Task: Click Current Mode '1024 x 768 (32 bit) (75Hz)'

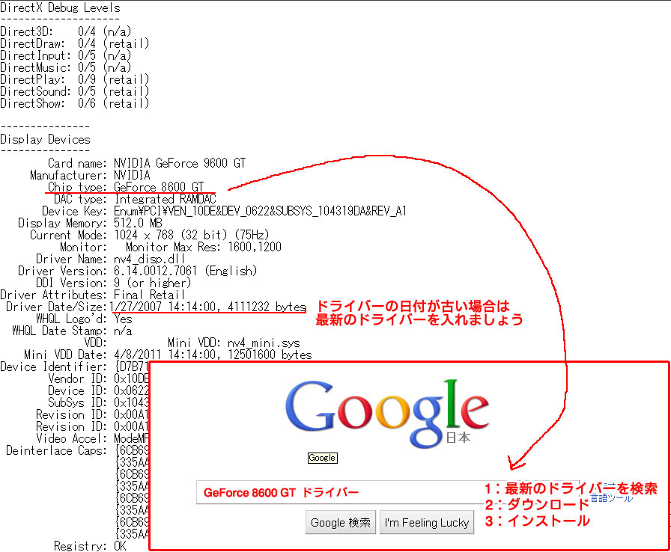Action: click(191, 235)
